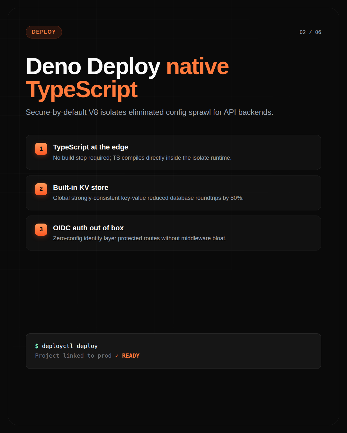This screenshot has width=347, height=433.
Task: Click 'Project linked to prod' output line
Action: [x=73, y=356]
